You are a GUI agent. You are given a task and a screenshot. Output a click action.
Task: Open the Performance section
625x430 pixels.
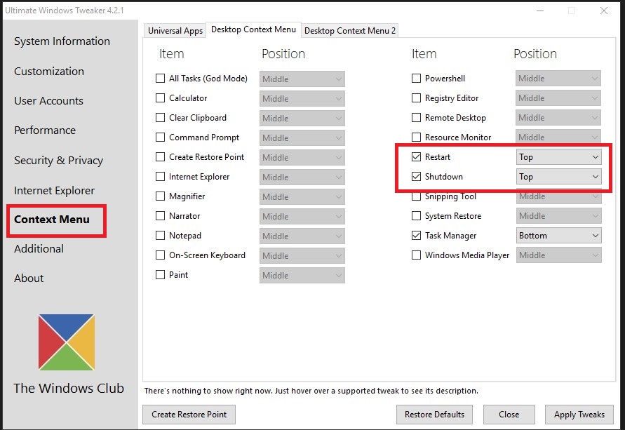click(x=45, y=130)
